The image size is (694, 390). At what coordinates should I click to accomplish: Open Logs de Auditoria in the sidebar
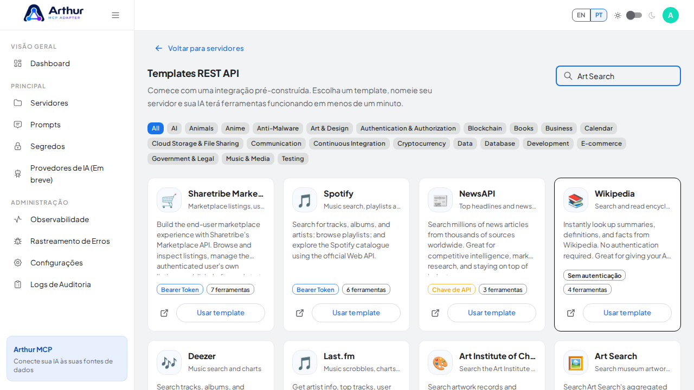click(x=67, y=284)
